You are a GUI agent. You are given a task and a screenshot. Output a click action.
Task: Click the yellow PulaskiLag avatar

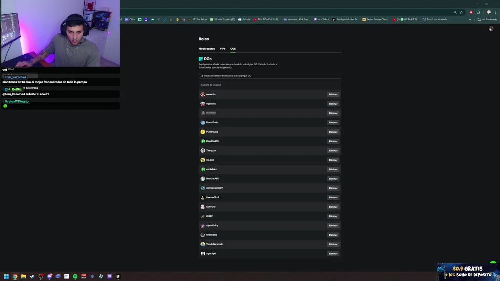pyautogui.click(x=203, y=132)
